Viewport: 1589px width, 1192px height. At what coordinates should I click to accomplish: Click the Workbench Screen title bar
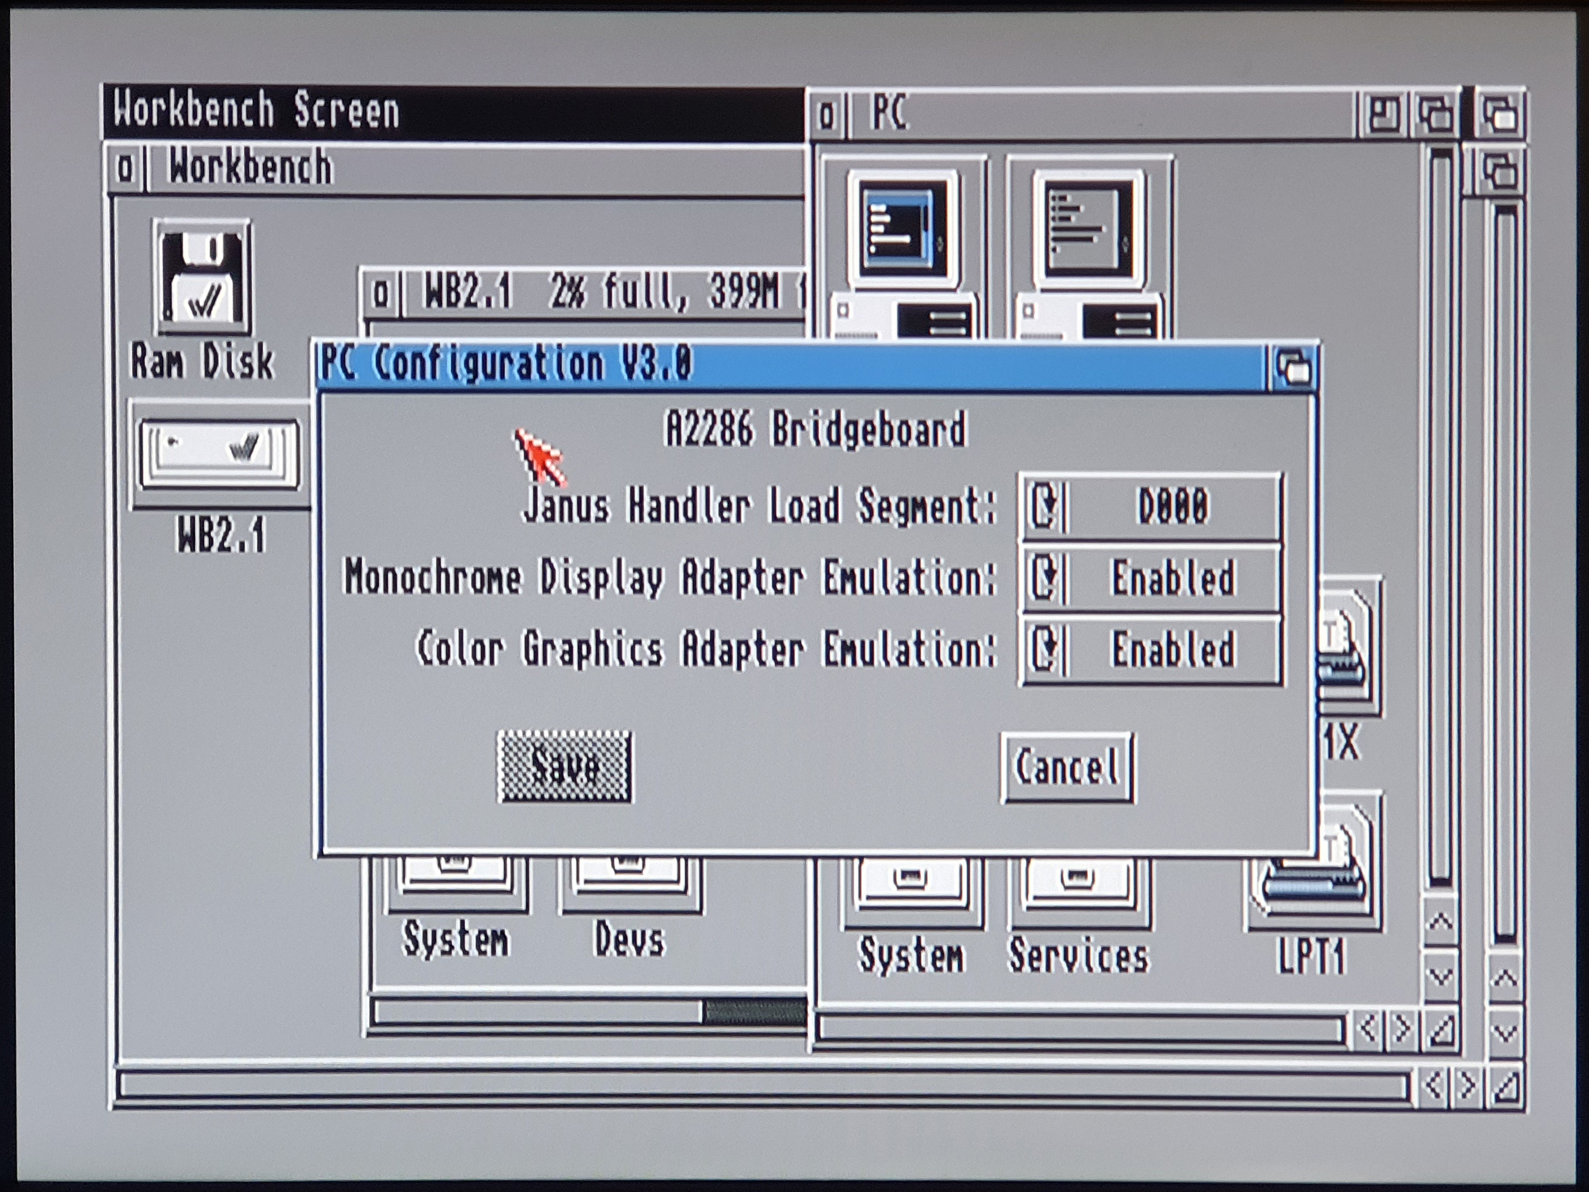tap(454, 112)
